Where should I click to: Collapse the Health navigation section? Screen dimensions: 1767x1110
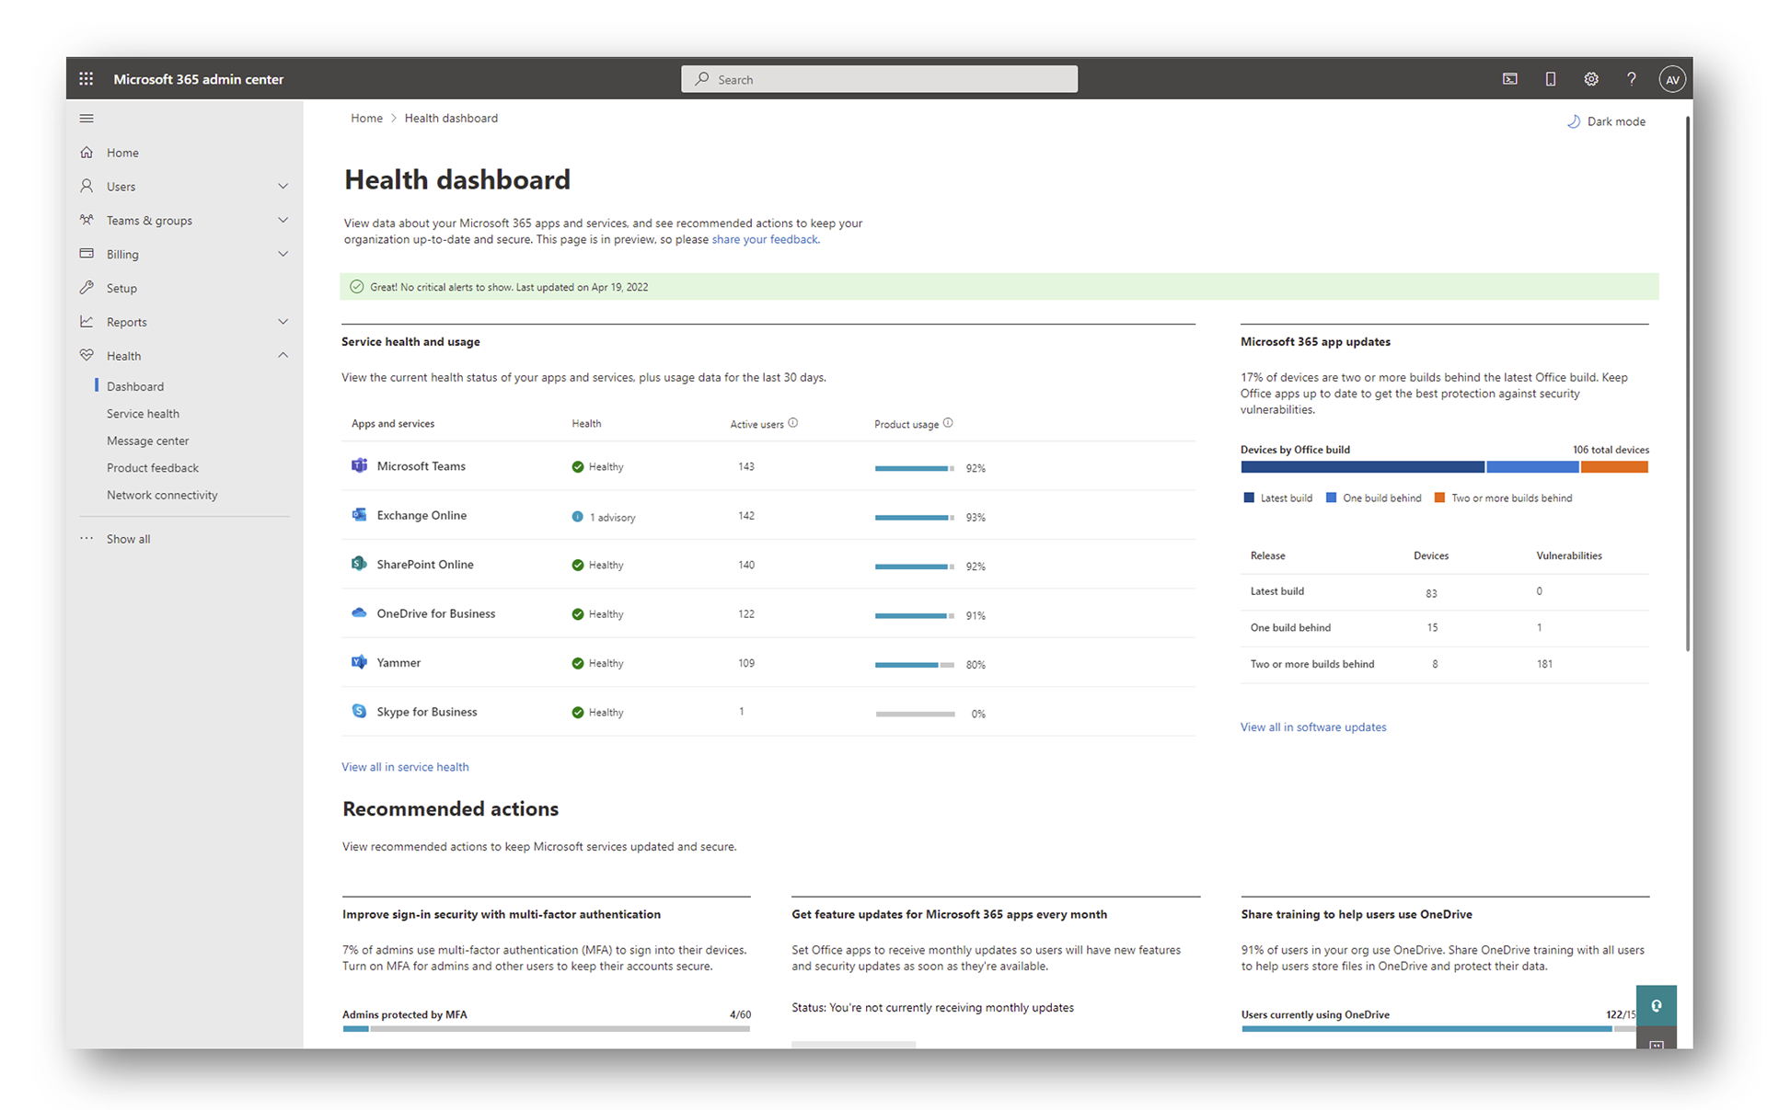[283, 356]
